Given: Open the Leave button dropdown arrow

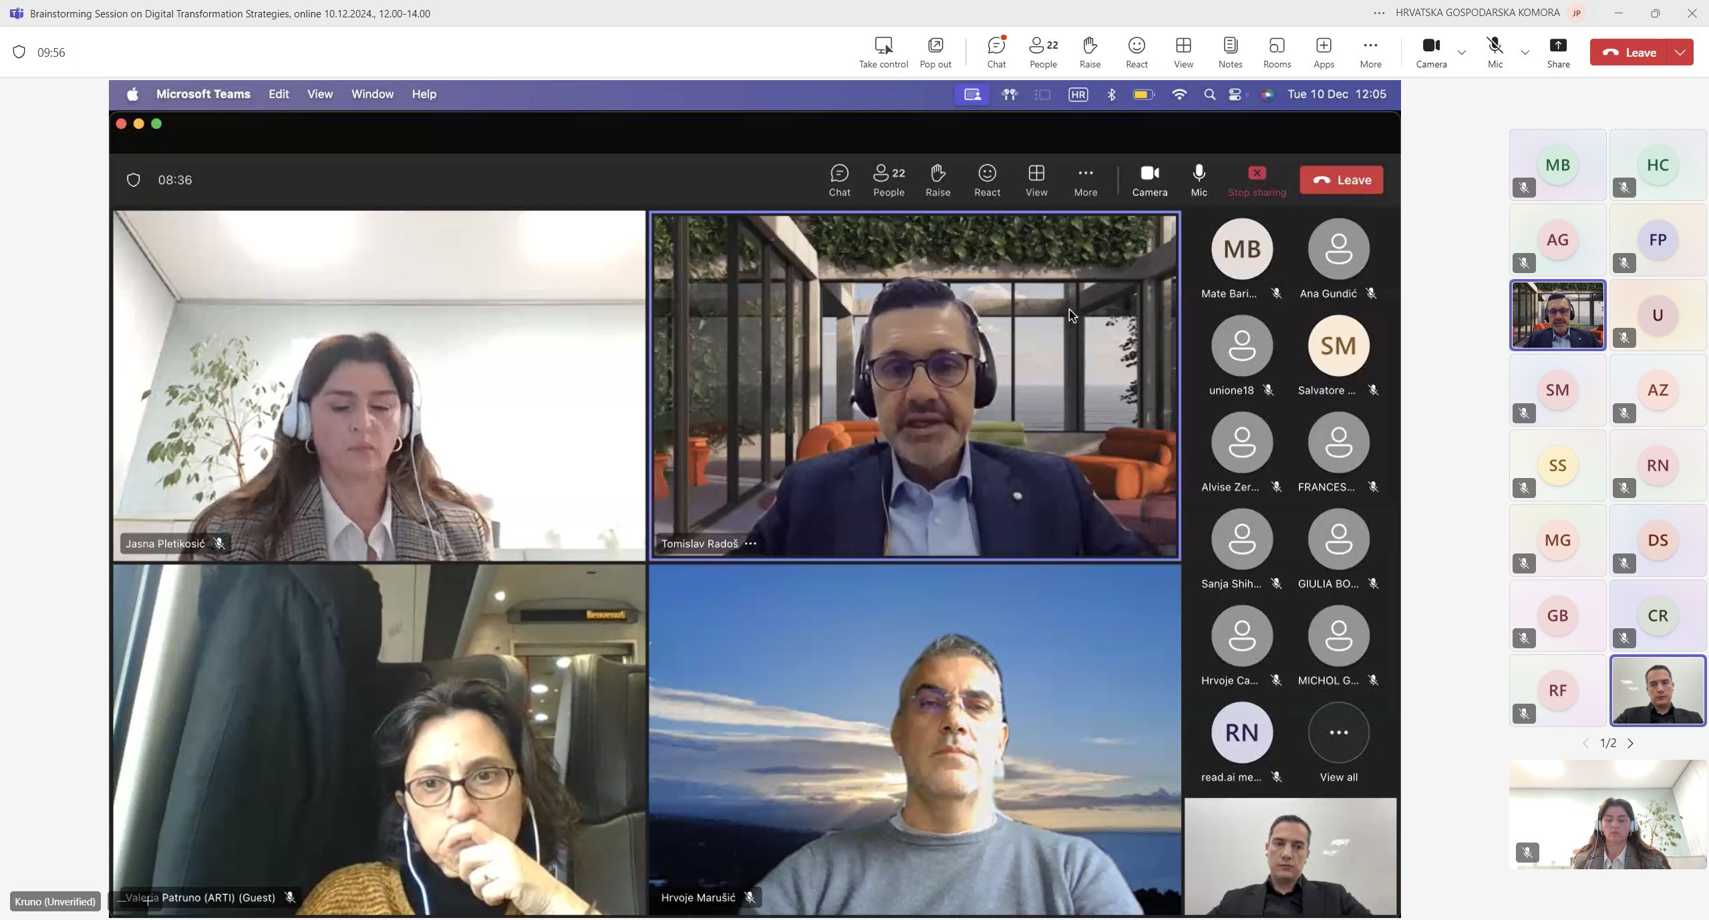Looking at the screenshot, I should [x=1680, y=52].
